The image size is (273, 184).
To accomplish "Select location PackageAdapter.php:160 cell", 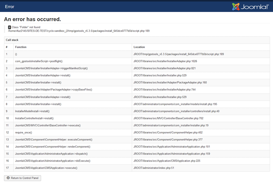I will (170, 83).
